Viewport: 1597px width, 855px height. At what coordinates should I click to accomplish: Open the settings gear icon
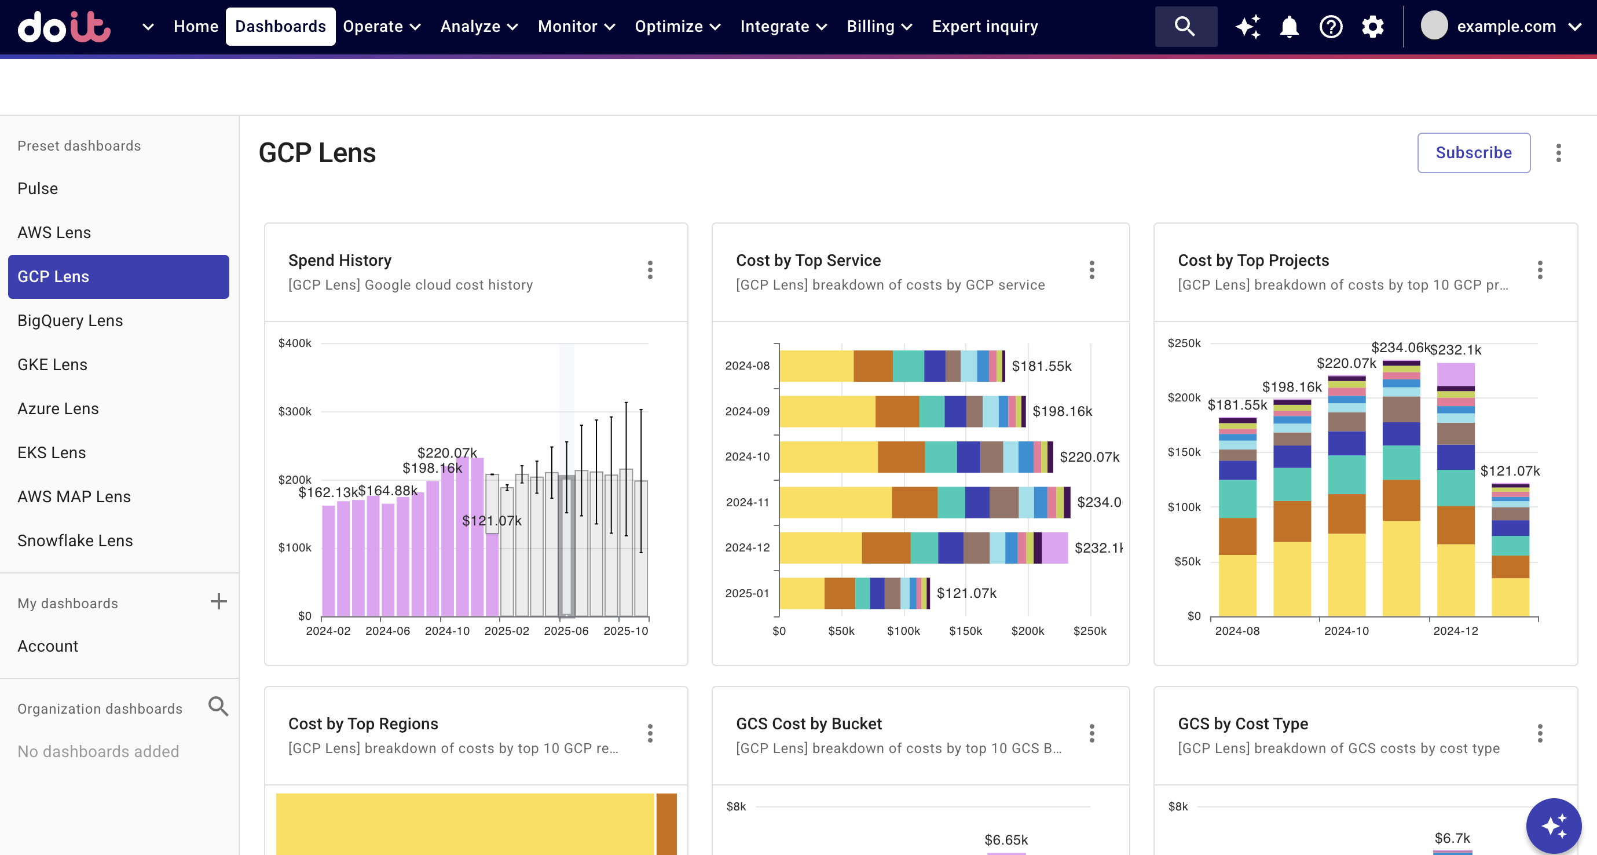point(1372,27)
